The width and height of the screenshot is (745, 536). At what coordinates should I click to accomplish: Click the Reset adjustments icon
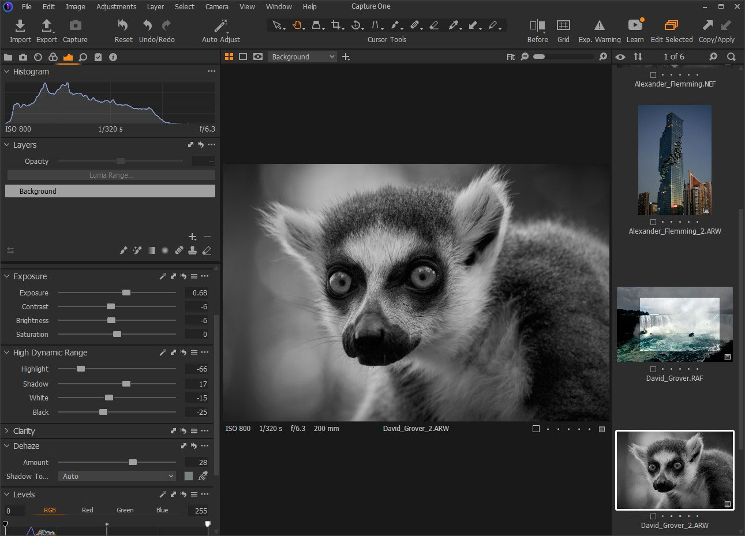pyautogui.click(x=123, y=25)
